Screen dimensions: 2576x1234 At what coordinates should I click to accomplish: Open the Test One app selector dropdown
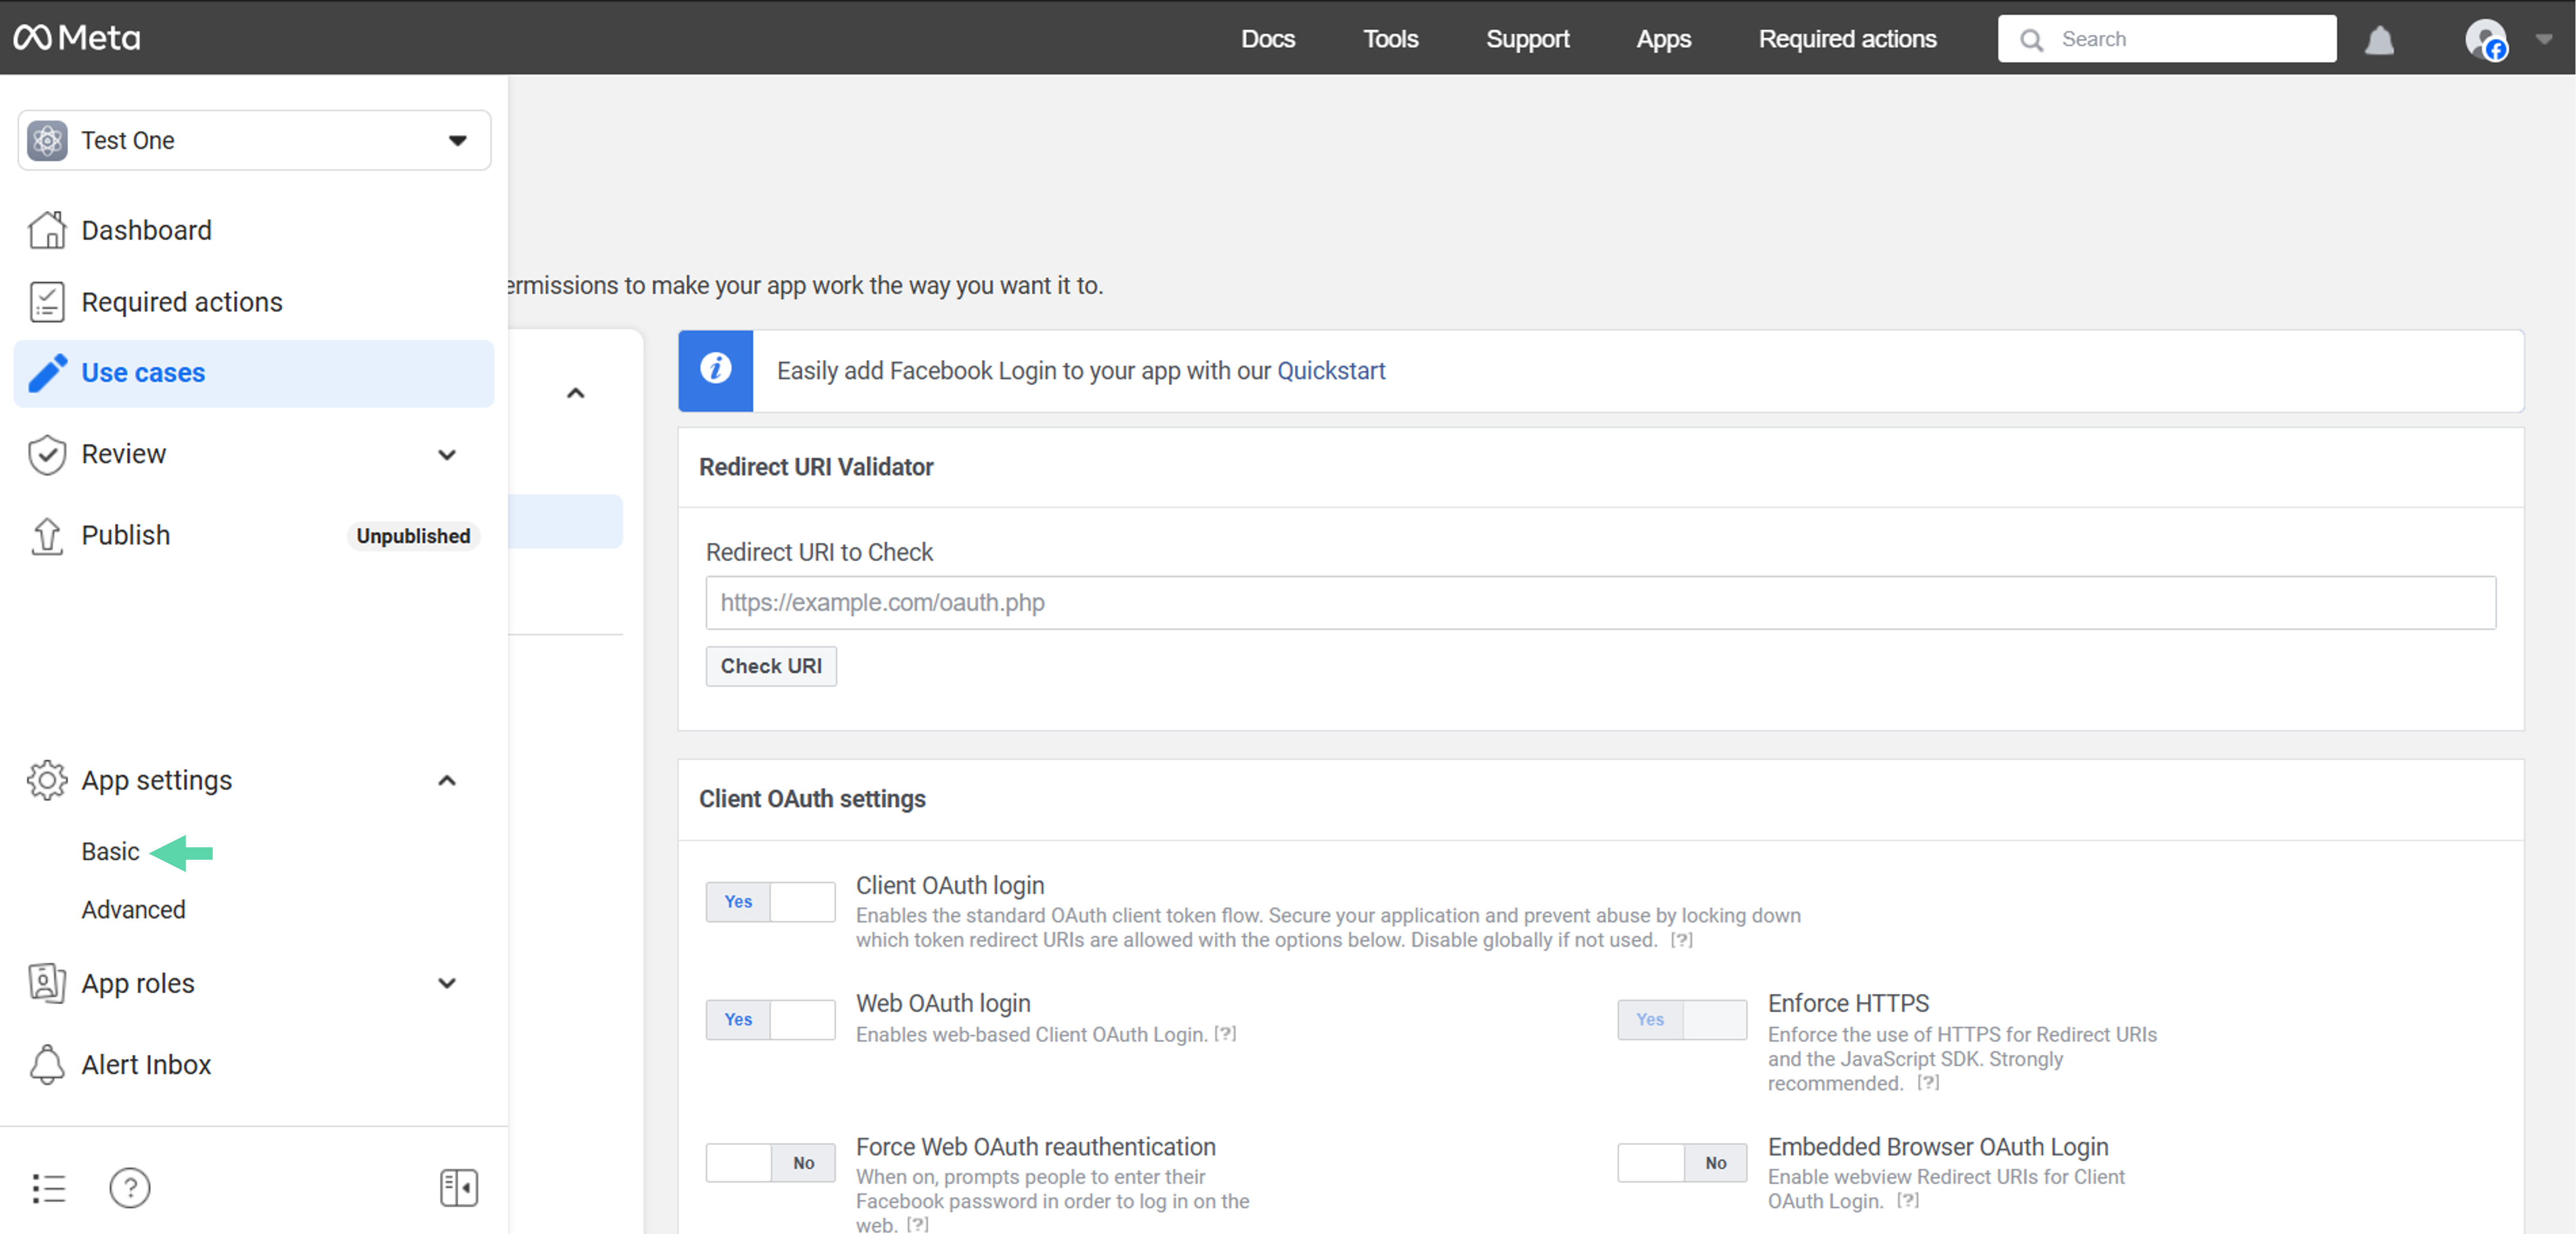254,140
